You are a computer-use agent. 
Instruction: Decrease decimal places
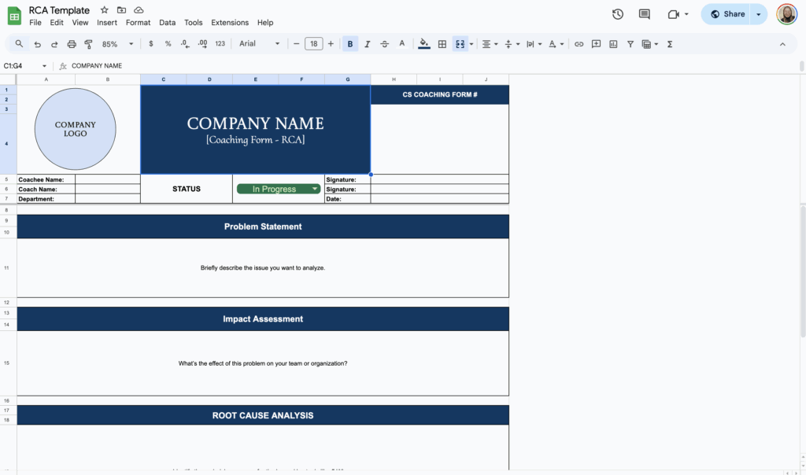pyautogui.click(x=184, y=44)
